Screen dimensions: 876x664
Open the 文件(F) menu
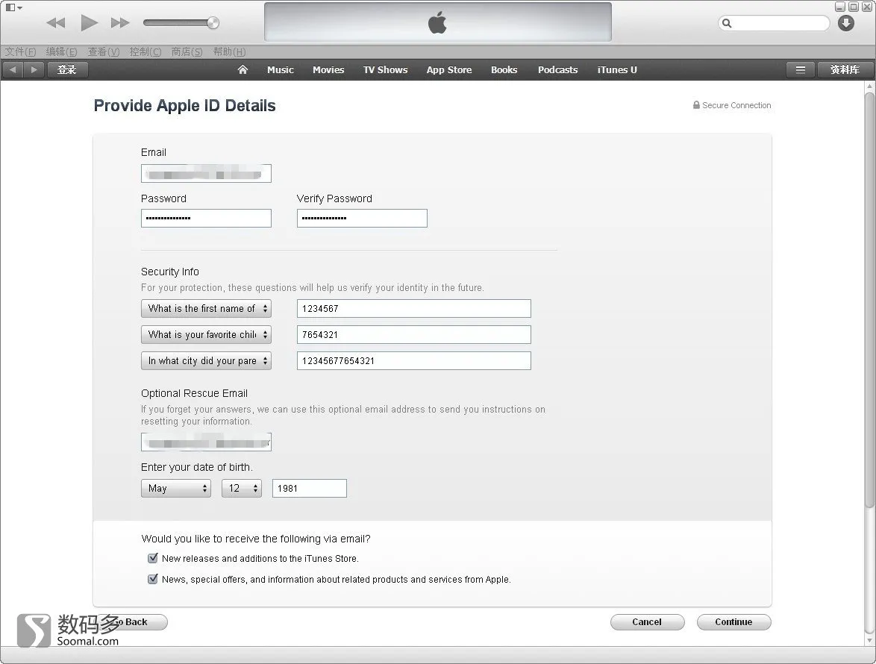(21, 52)
